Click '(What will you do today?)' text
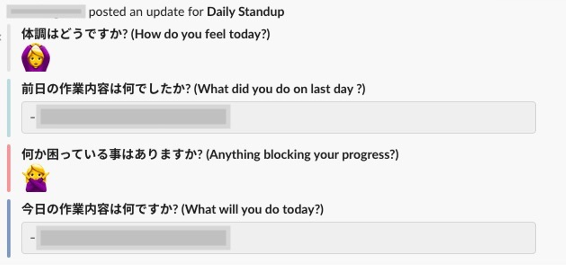The image size is (566, 266). pyautogui.click(x=252, y=209)
